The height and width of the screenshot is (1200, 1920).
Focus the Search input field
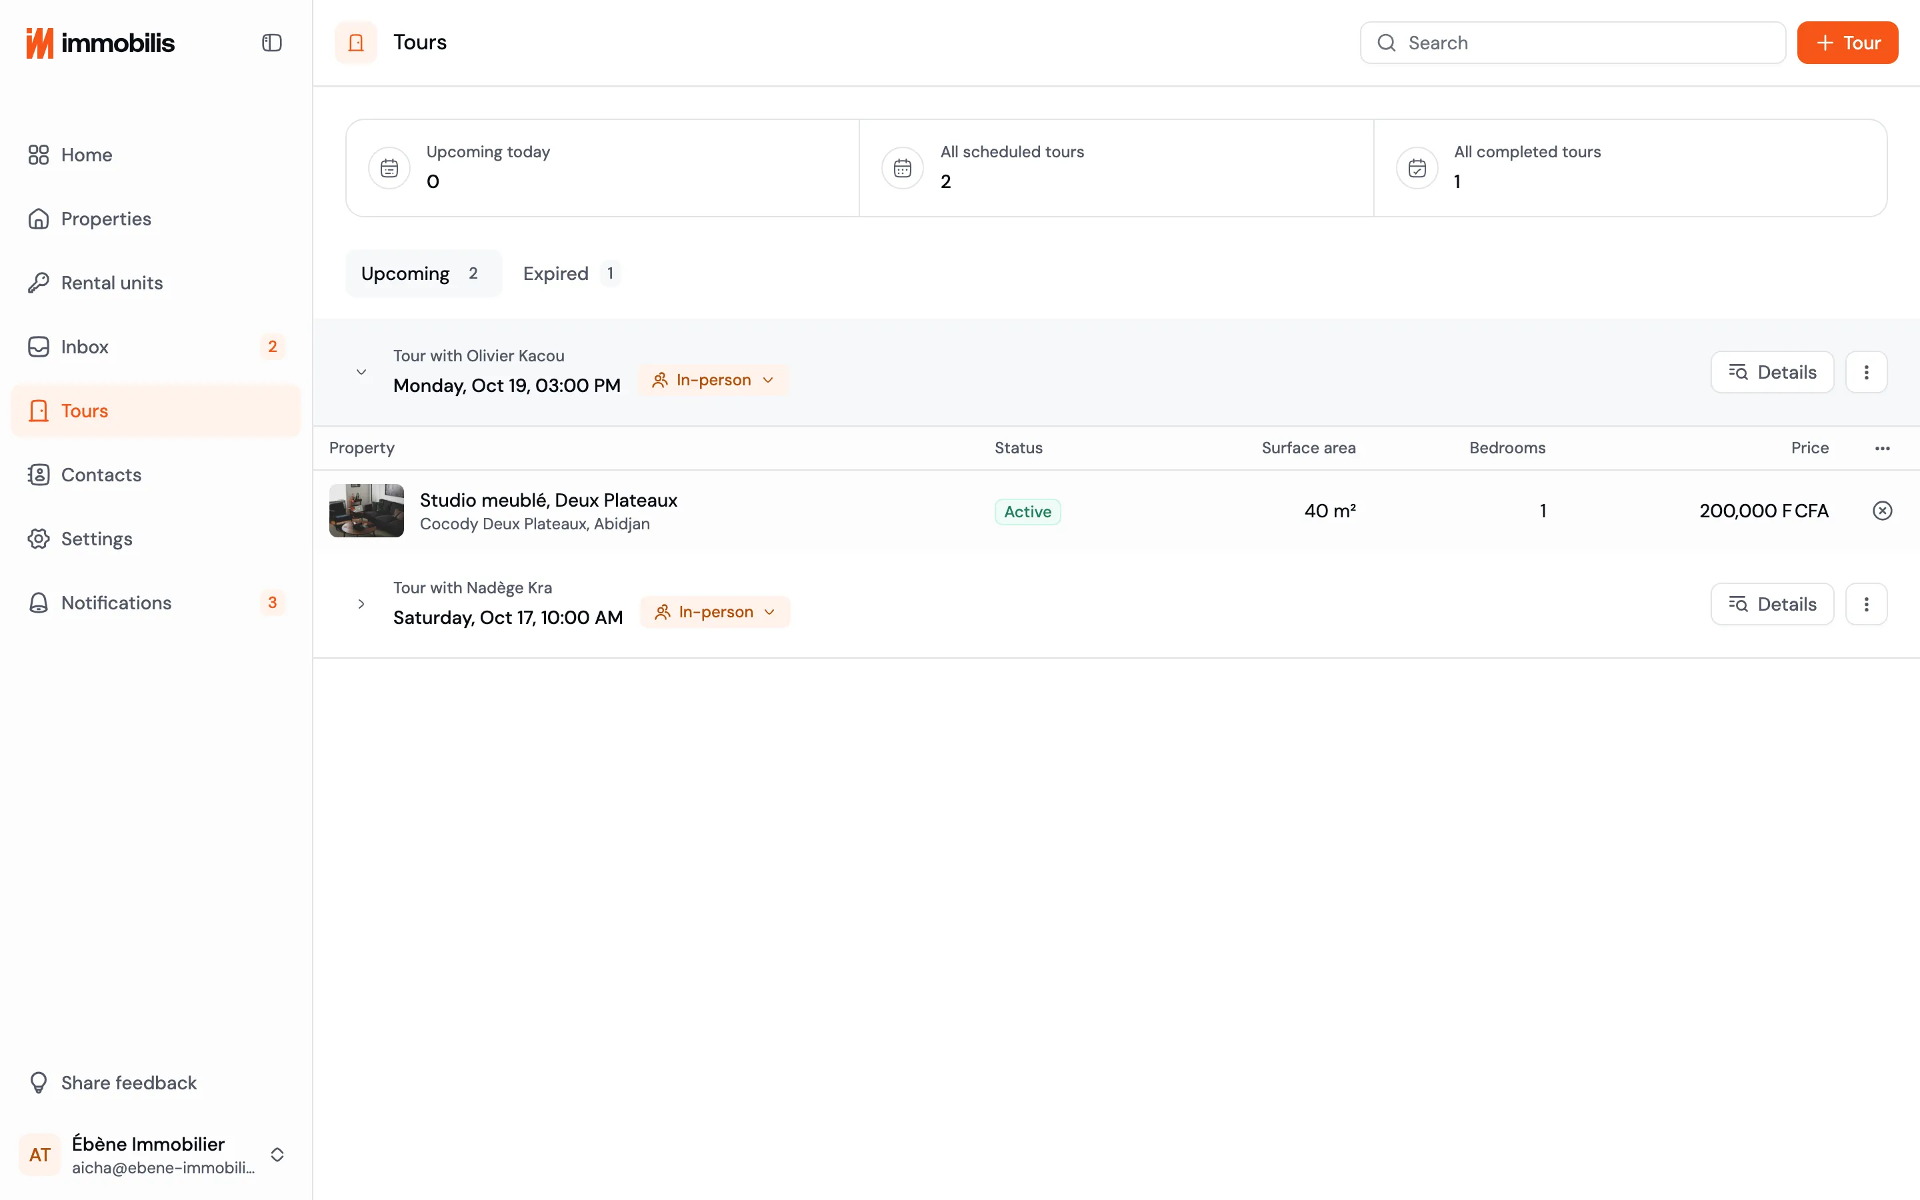click(x=1573, y=43)
